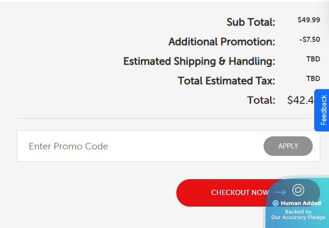329x228 pixels.
Task: Select the TBD value for shipping
Action: pyautogui.click(x=313, y=59)
